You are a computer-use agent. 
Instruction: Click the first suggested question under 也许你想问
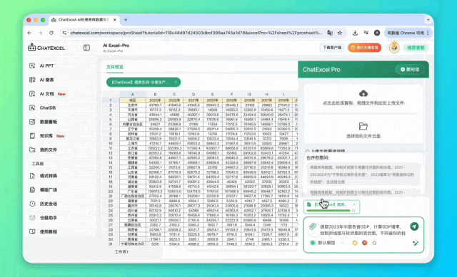(363, 174)
